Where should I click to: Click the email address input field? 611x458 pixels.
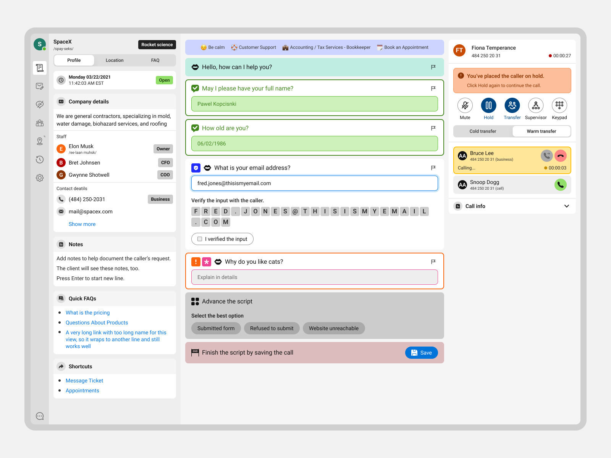coord(314,183)
